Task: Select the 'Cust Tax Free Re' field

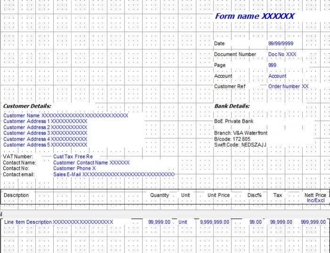Action: coord(73,156)
